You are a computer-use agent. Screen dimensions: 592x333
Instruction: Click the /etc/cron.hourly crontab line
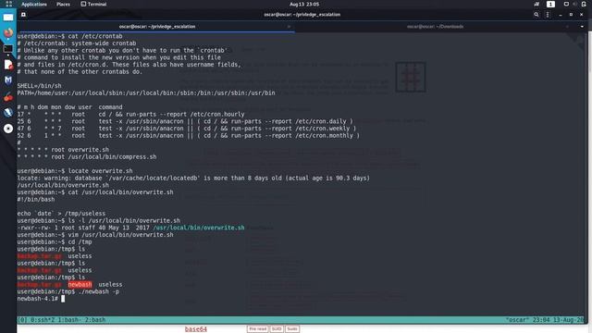130,115
